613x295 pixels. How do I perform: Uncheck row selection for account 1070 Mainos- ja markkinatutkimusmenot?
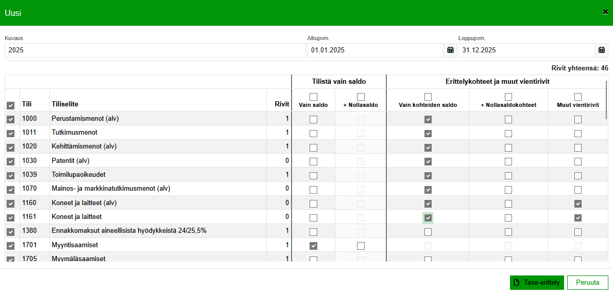coord(10,190)
